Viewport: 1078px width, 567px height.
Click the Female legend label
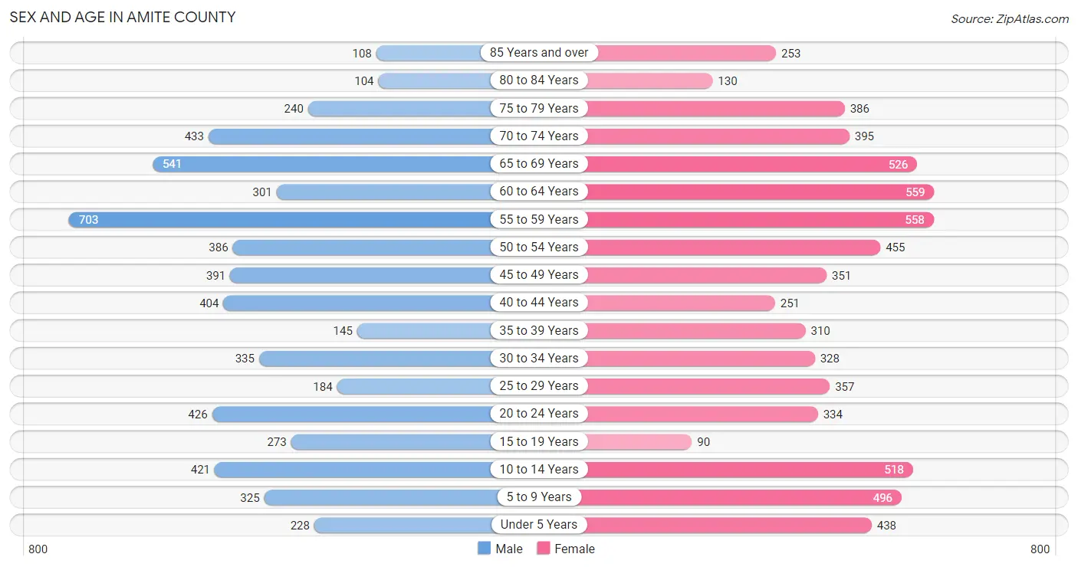(575, 549)
